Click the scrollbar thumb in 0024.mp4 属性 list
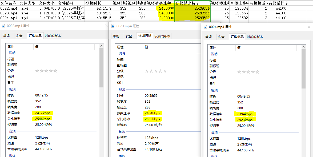Screen dimensions: 313x157 [304, 69]
